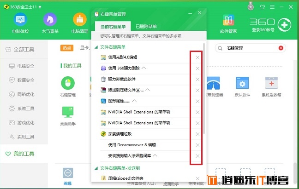This screenshot has width=299, height=189.
Task: Collapse the 文件右键菜单 section
Action: tap(96, 47)
